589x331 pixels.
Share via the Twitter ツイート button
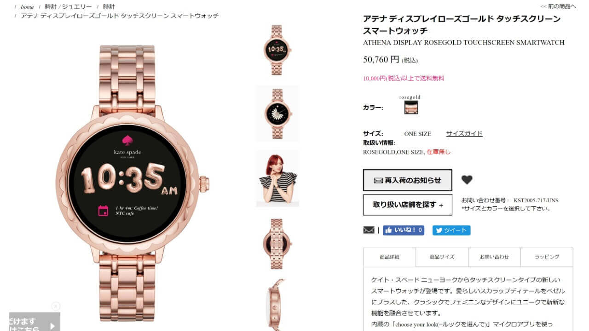tap(451, 230)
